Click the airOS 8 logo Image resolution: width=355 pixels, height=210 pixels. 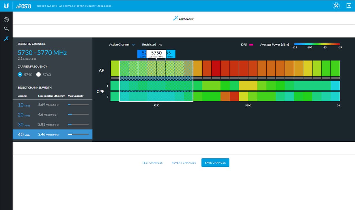coord(23,6)
